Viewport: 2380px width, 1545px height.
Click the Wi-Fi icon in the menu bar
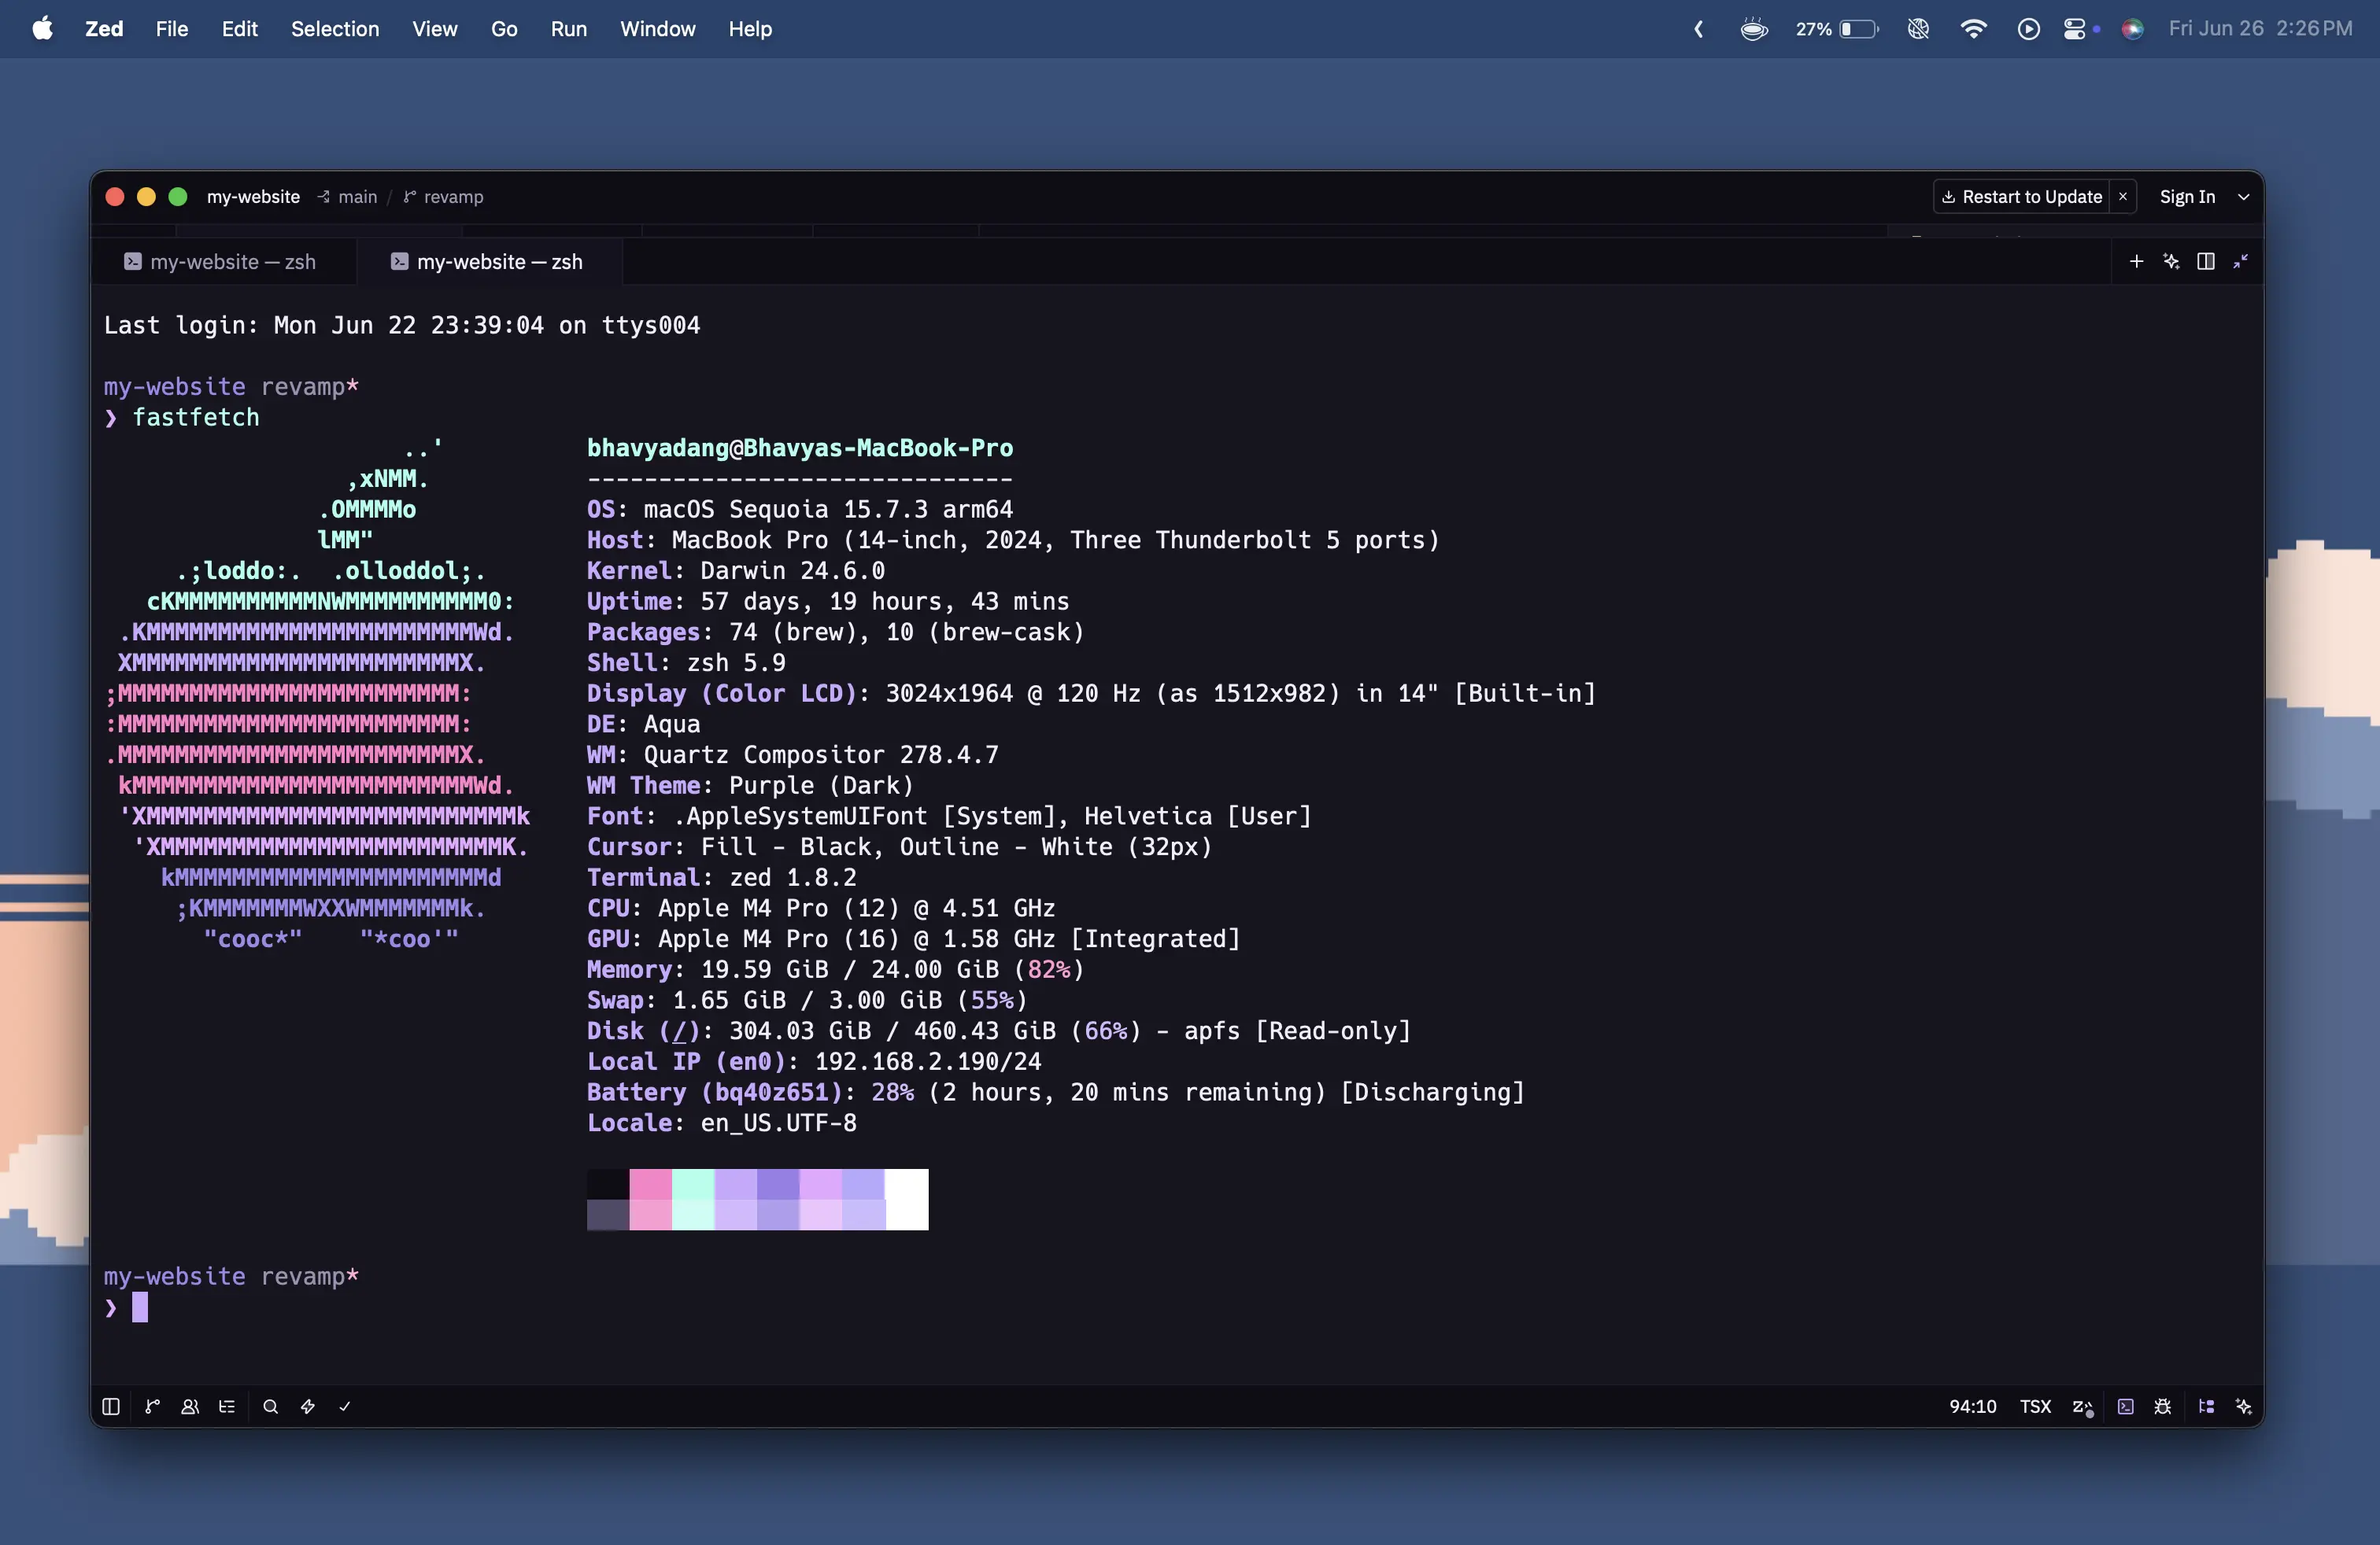coord(1973,29)
